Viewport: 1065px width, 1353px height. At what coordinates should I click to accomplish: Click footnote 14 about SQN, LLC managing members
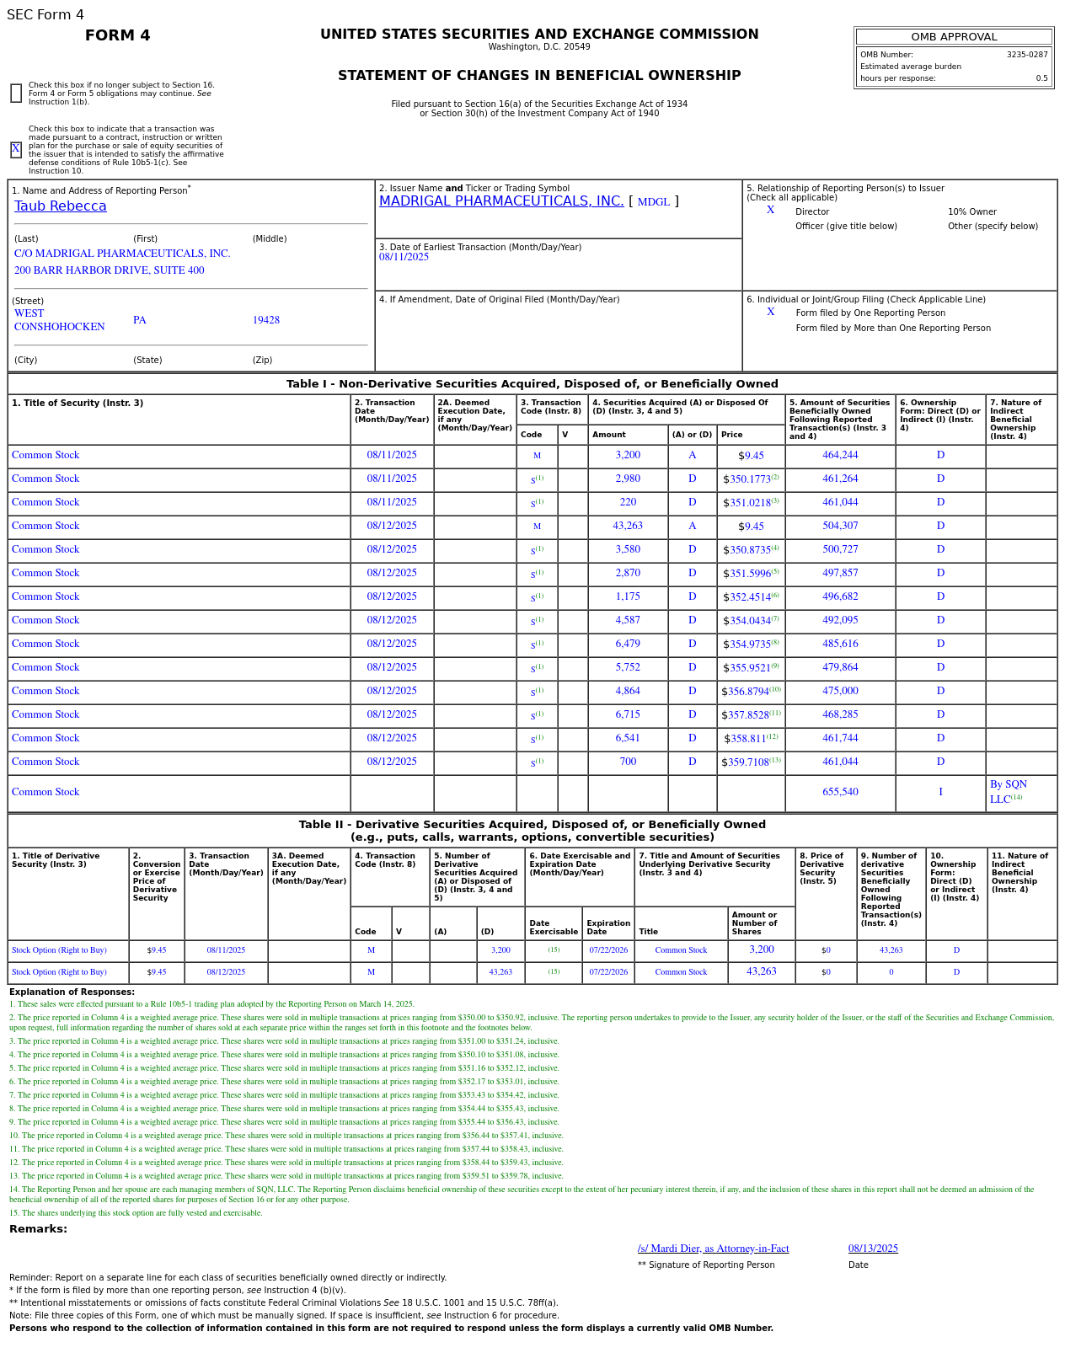coord(522,1195)
